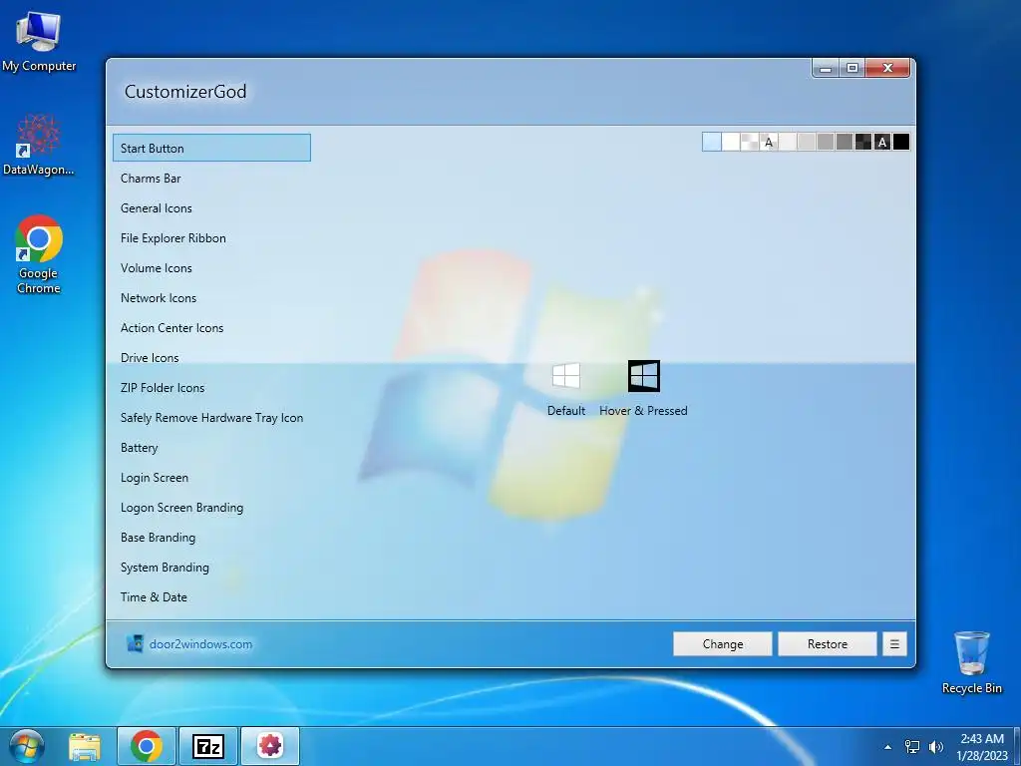The height and width of the screenshot is (766, 1021).
Task: Select the Login Screen entry
Action: (211, 478)
